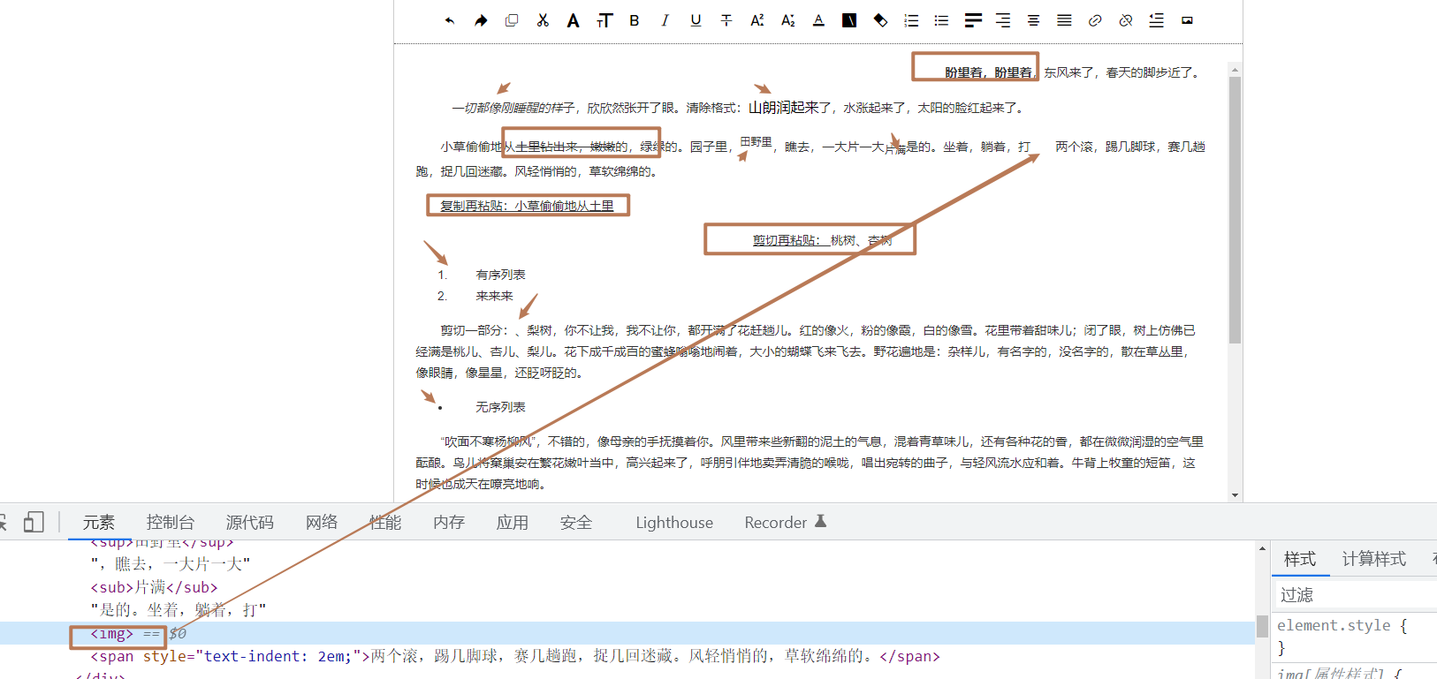Toggle bold formatting

pos(635,20)
